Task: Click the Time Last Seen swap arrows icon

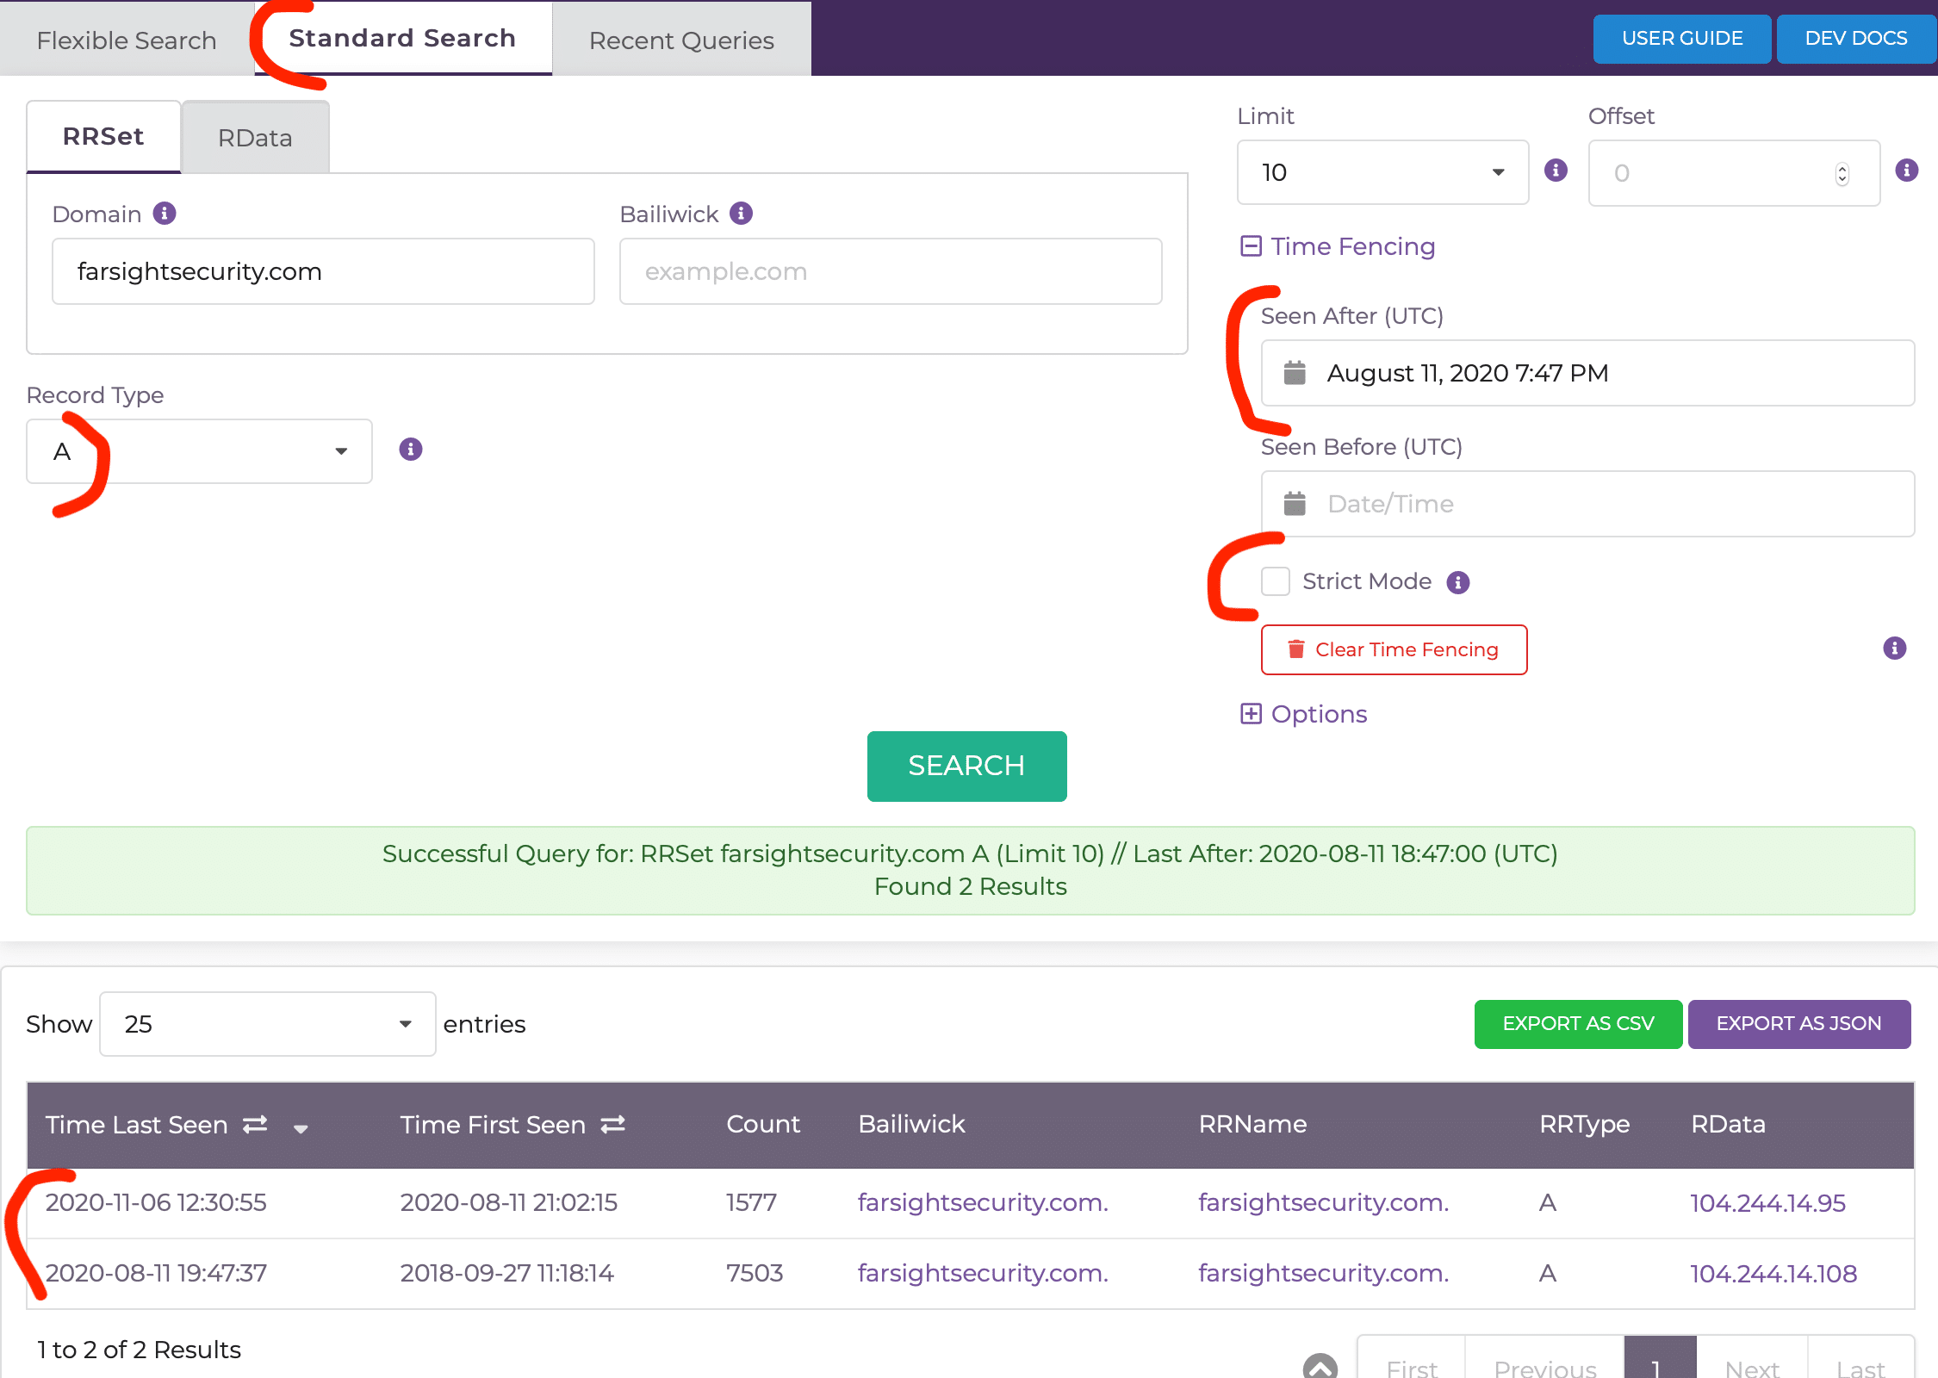Action: (x=255, y=1124)
